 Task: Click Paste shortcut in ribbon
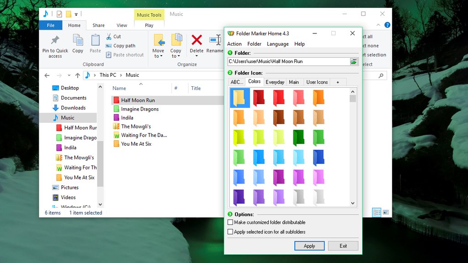point(124,55)
